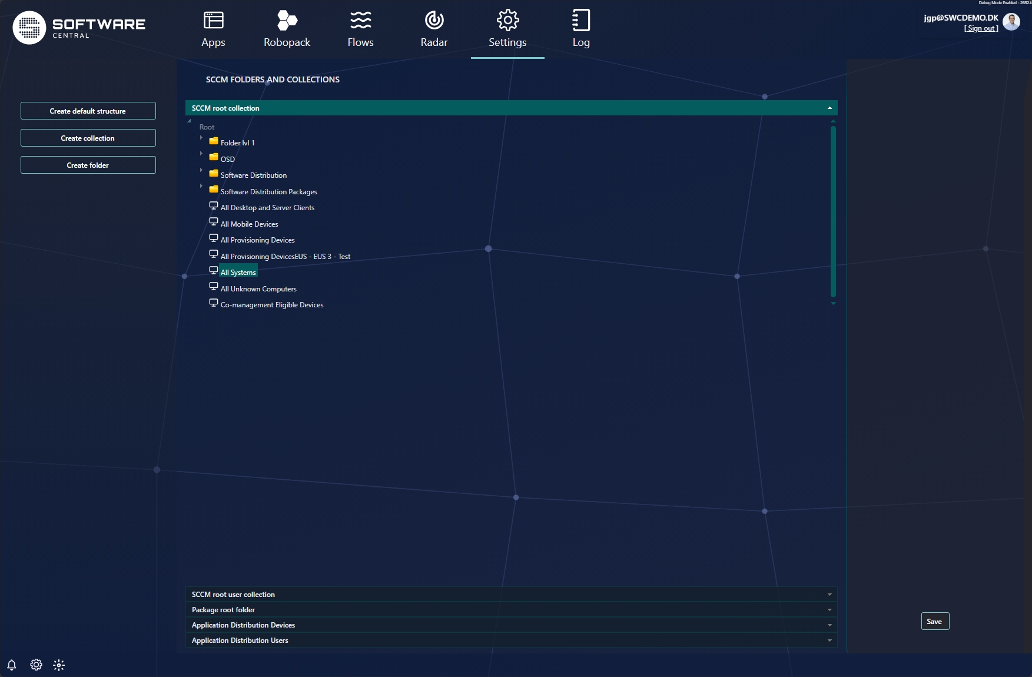Click the All Mobile Devices collection icon

point(214,222)
